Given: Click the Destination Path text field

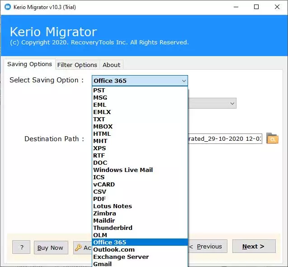Looking at the screenshot, I should [x=225, y=139].
